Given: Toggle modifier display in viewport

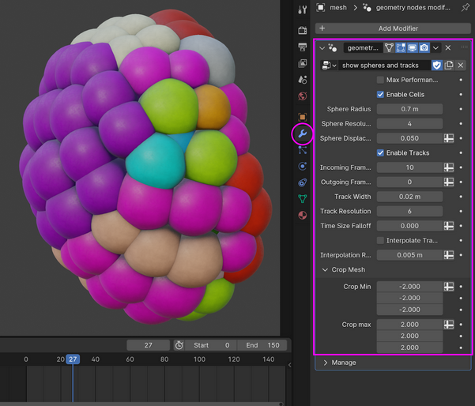Looking at the screenshot, I should tap(413, 48).
